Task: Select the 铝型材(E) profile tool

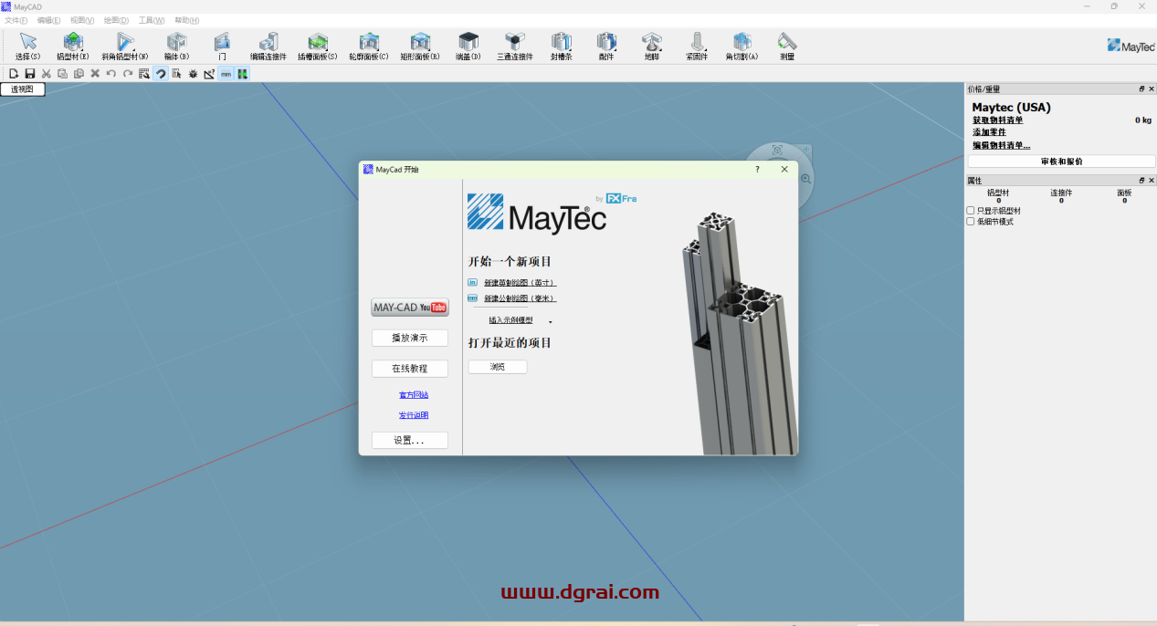Action: click(x=73, y=46)
